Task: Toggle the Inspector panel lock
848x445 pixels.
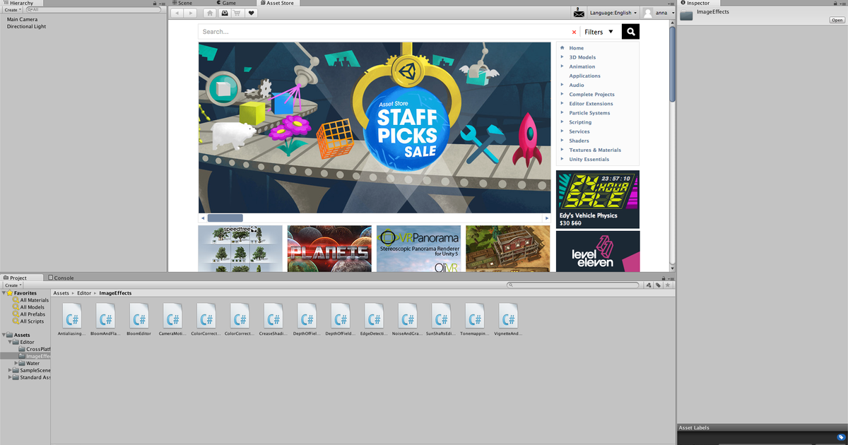Action: point(835,4)
